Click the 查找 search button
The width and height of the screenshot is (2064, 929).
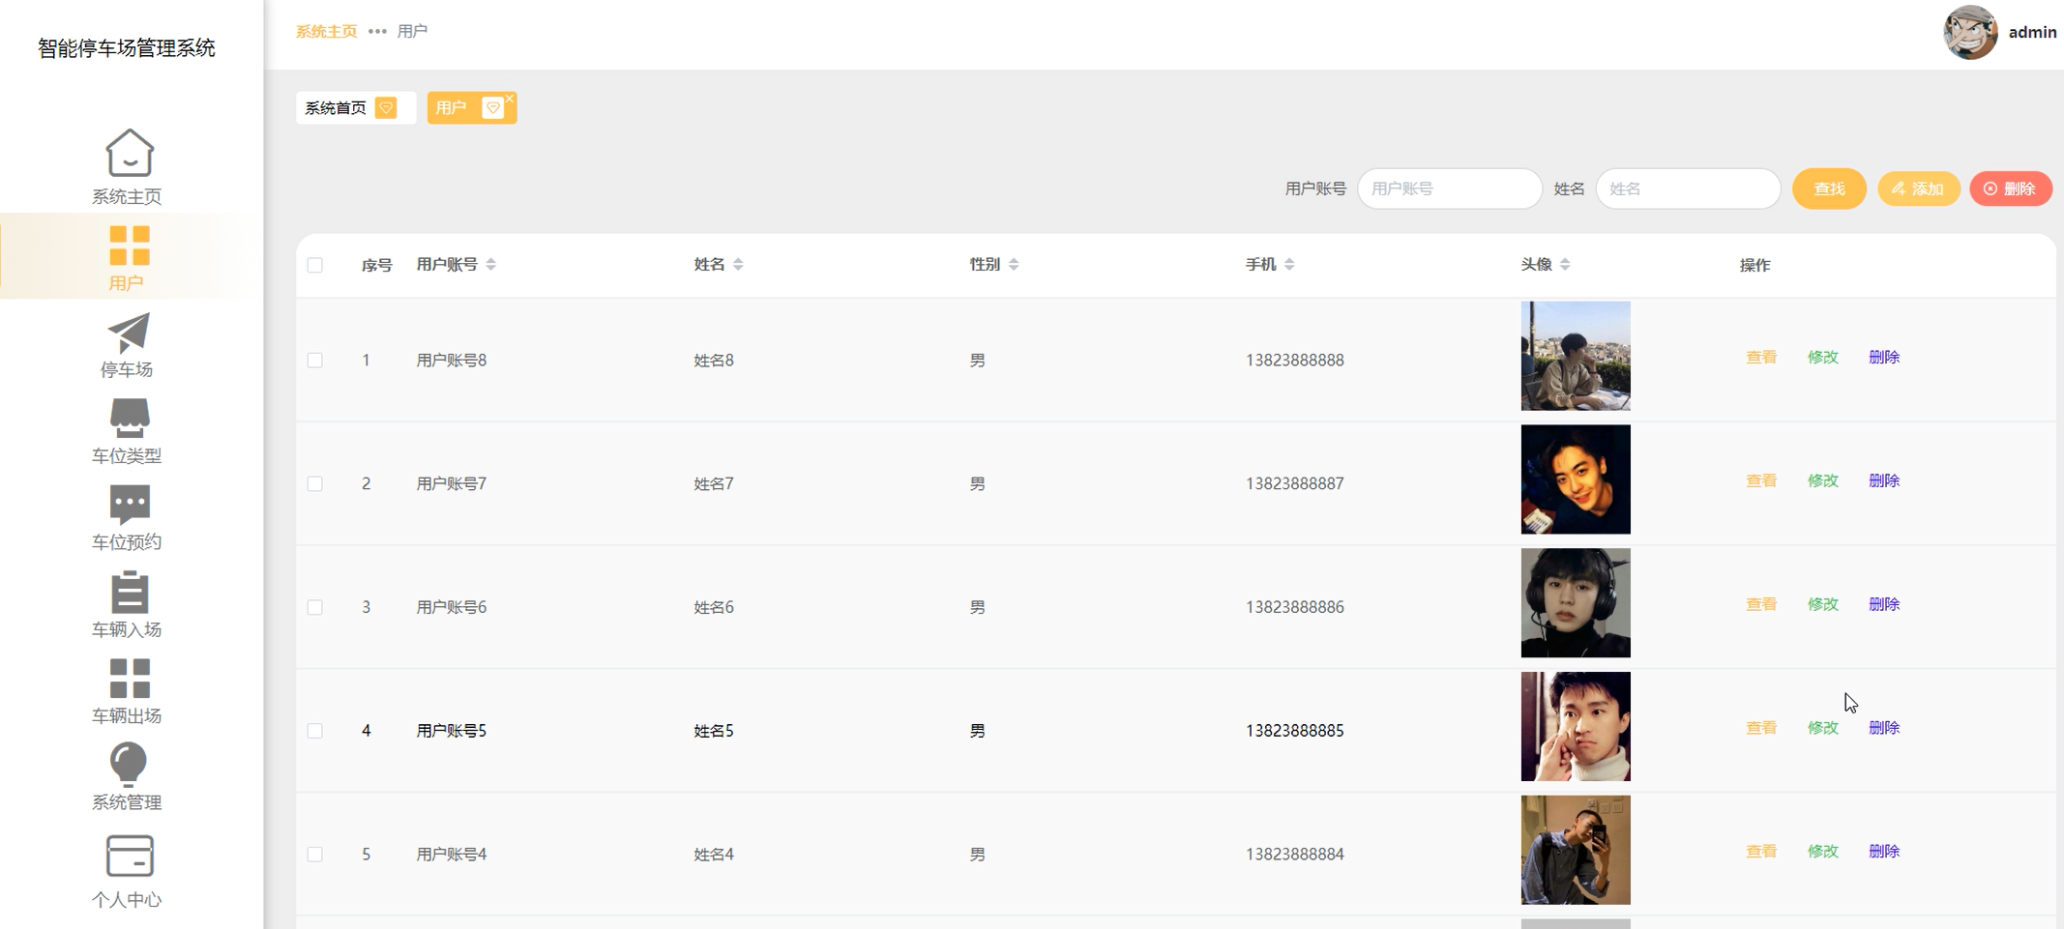point(1829,189)
